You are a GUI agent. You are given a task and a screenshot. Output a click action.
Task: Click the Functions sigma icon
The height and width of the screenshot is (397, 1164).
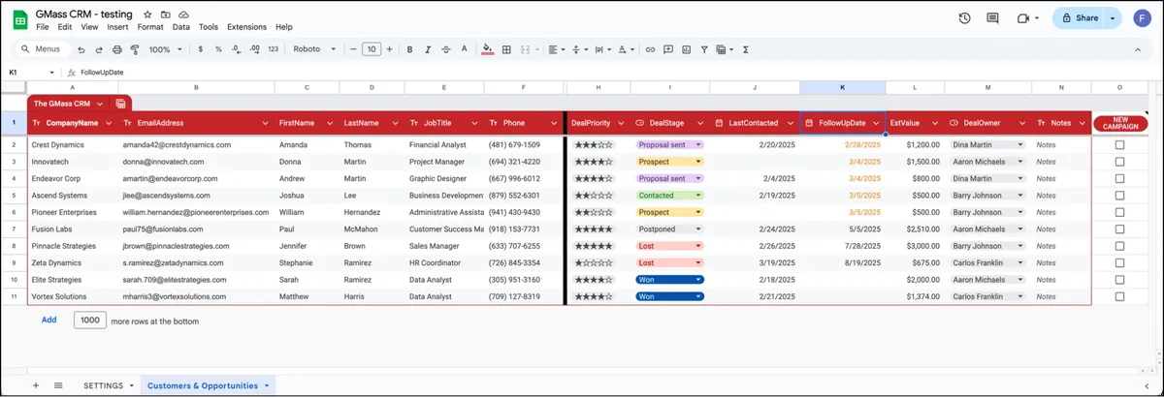click(745, 49)
